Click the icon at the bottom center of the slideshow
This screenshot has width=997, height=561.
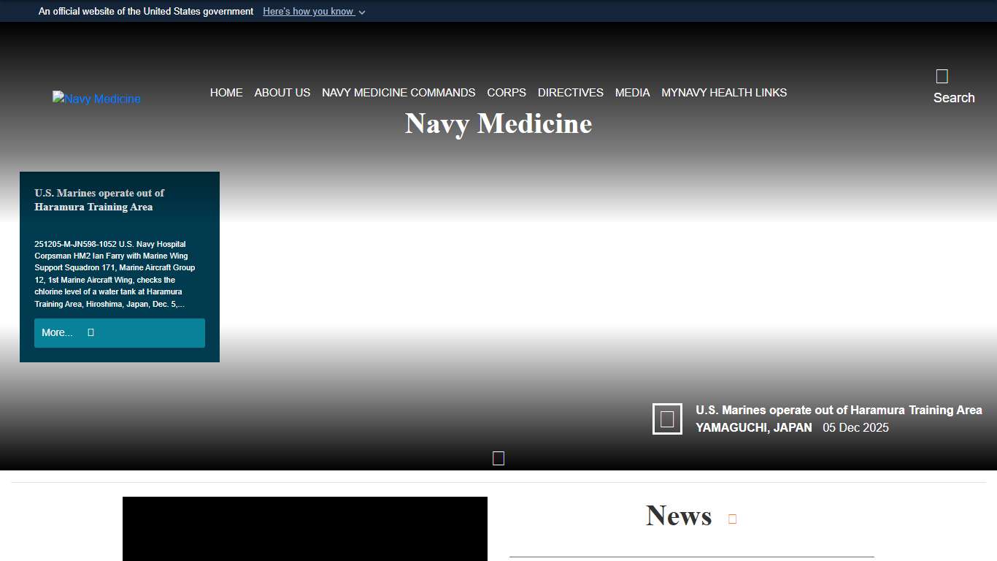[x=498, y=458]
